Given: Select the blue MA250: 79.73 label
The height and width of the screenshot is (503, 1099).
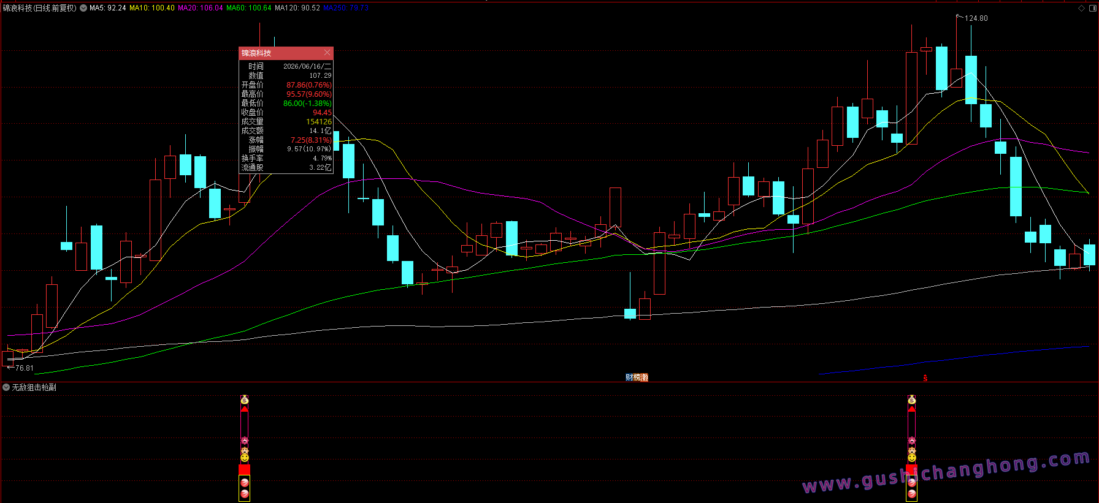Looking at the screenshot, I should click(346, 8).
